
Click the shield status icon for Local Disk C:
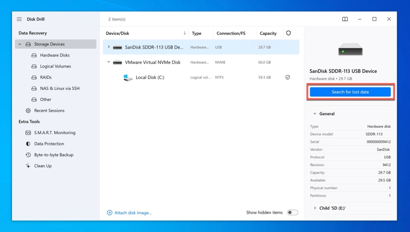287,77
